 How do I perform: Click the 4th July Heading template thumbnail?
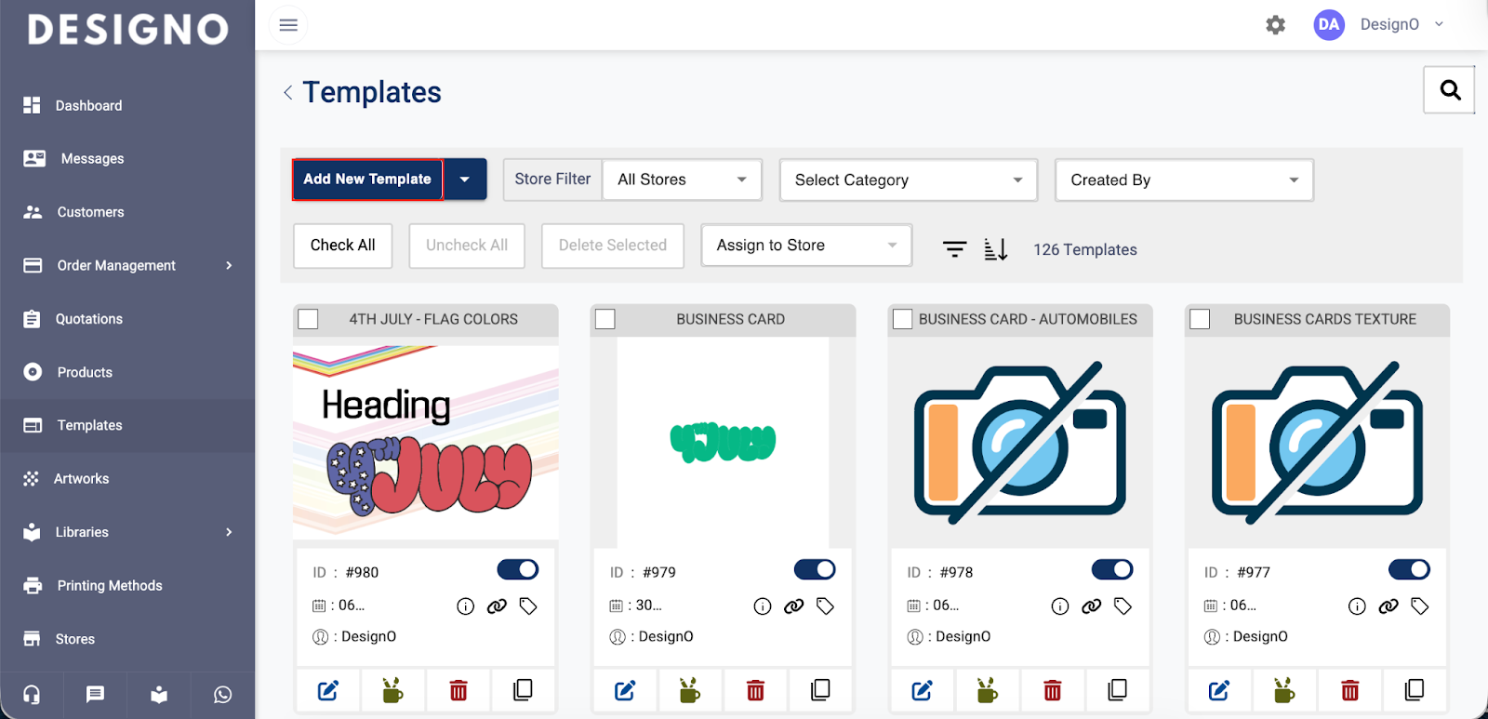click(x=426, y=443)
